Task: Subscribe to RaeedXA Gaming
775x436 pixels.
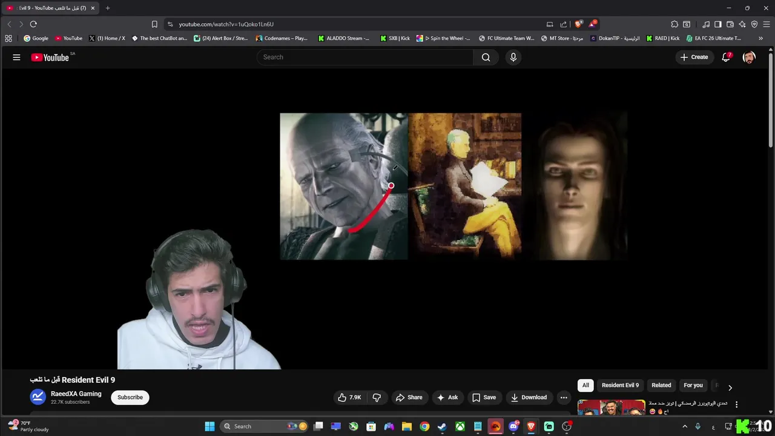Action: point(130,397)
